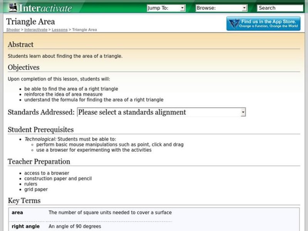Image resolution: width=308 pixels, height=231 pixels.
Task: Select the 'area' key term
Action: click(17, 213)
